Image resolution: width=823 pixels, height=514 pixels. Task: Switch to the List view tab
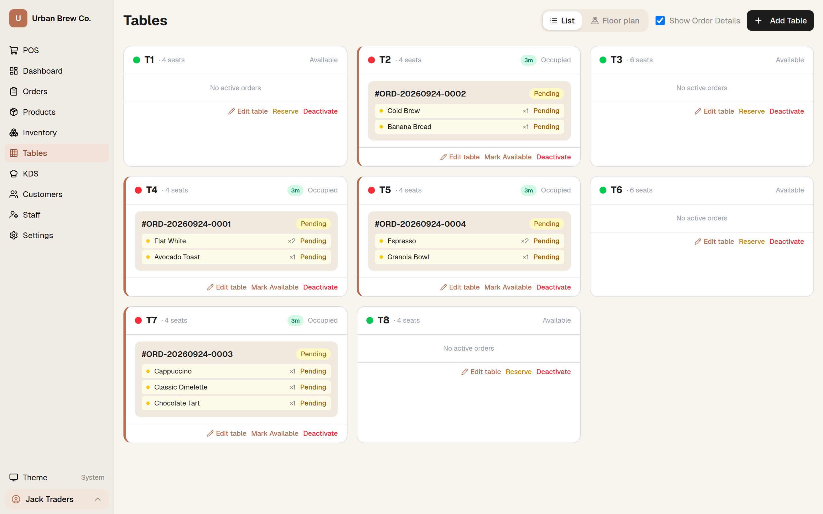click(562, 21)
